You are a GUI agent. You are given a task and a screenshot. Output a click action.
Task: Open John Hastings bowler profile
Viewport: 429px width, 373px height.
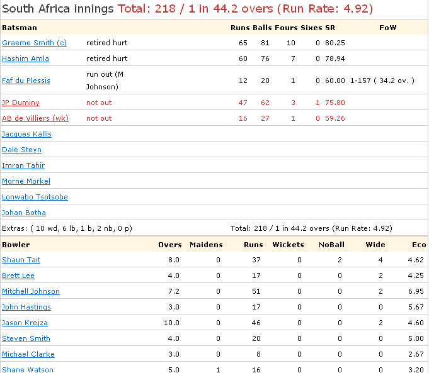26,307
